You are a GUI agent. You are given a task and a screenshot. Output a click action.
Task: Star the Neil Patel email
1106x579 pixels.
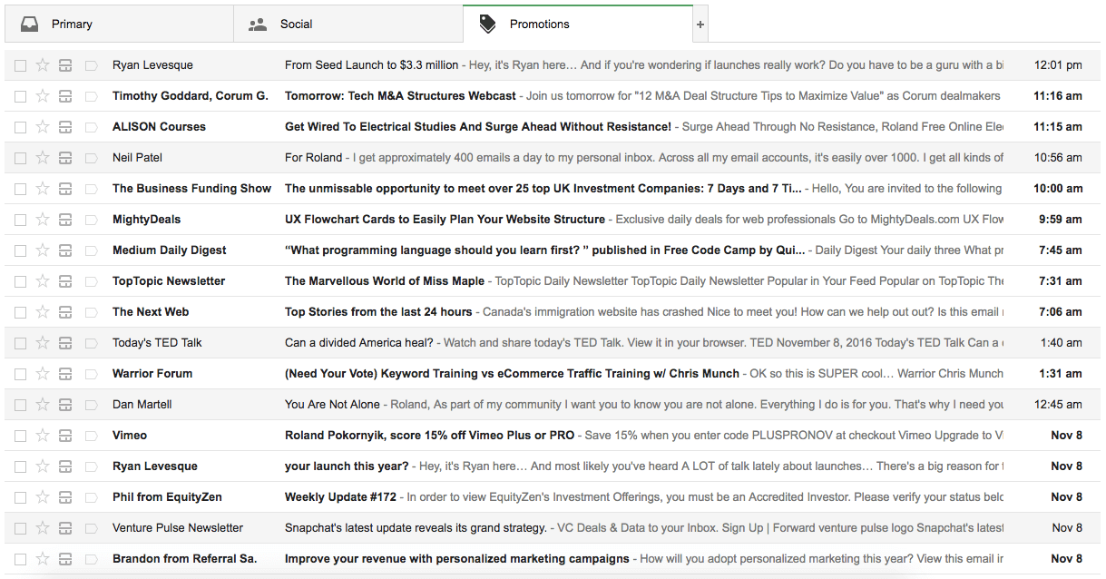[x=42, y=158]
